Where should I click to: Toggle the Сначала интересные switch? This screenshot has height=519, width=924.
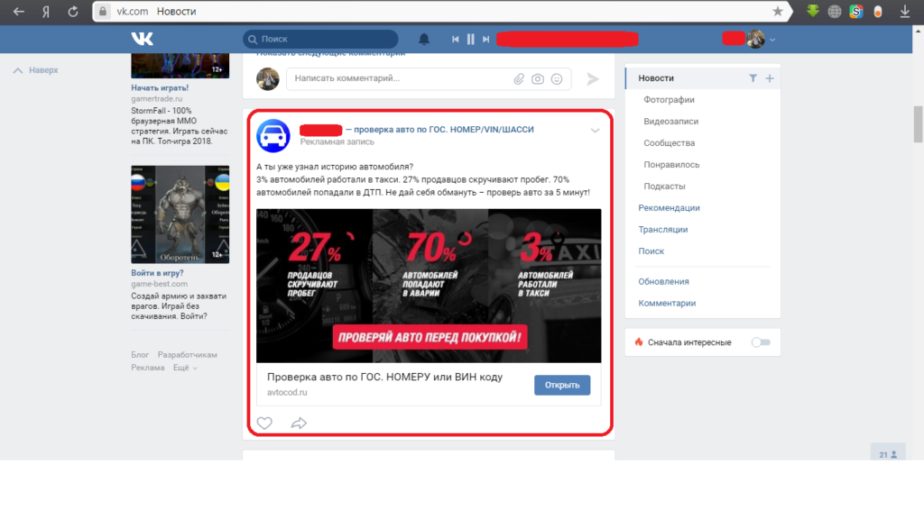point(761,342)
